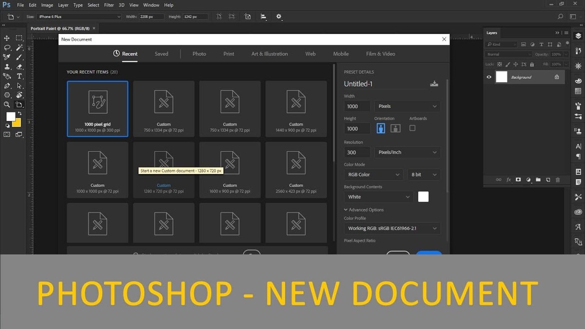Select the Magic Wand tool
Image resolution: width=585 pixels, height=329 pixels.
point(19,48)
